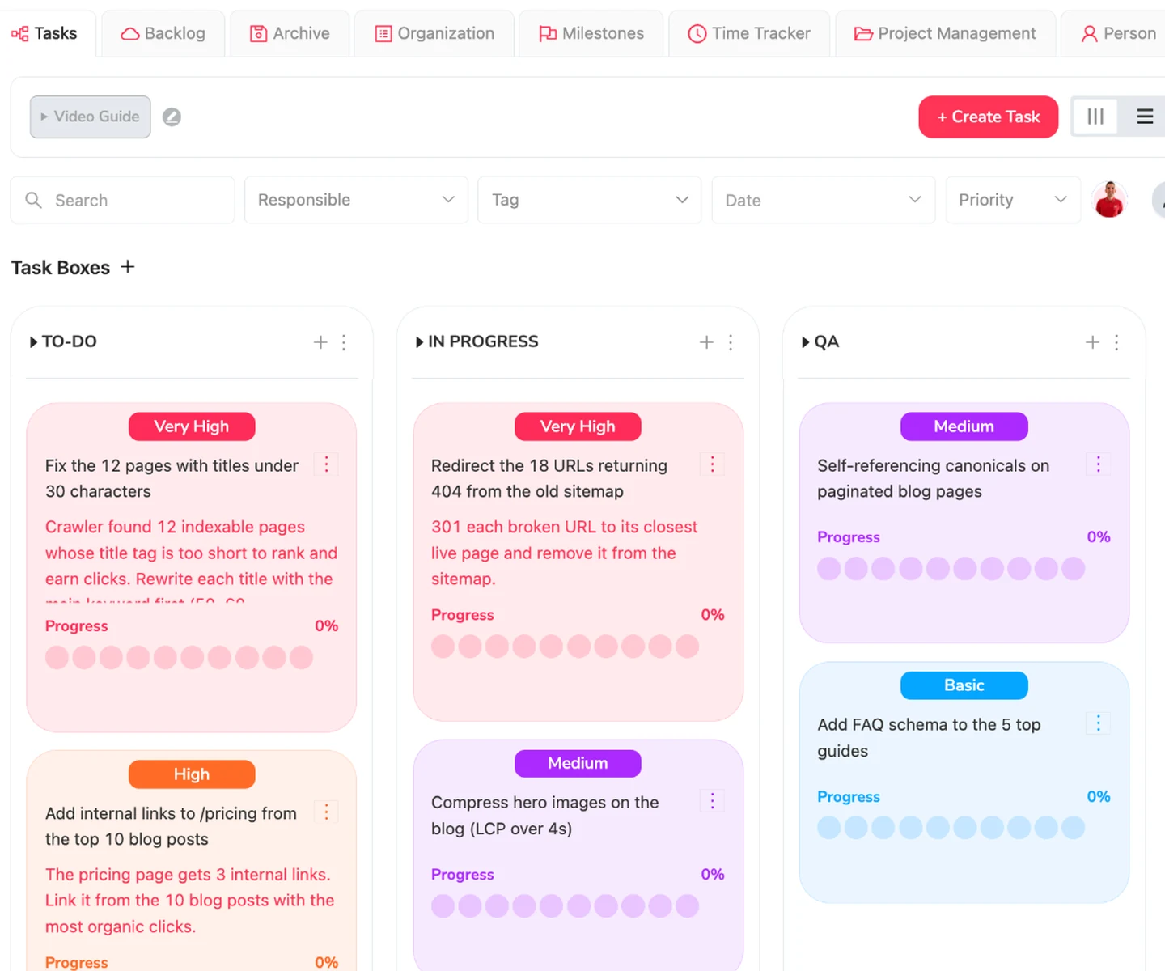Open task 'Self-referencing canonicals on paginated blog pages'
Screen dimensions: 1165x971
pos(934,478)
